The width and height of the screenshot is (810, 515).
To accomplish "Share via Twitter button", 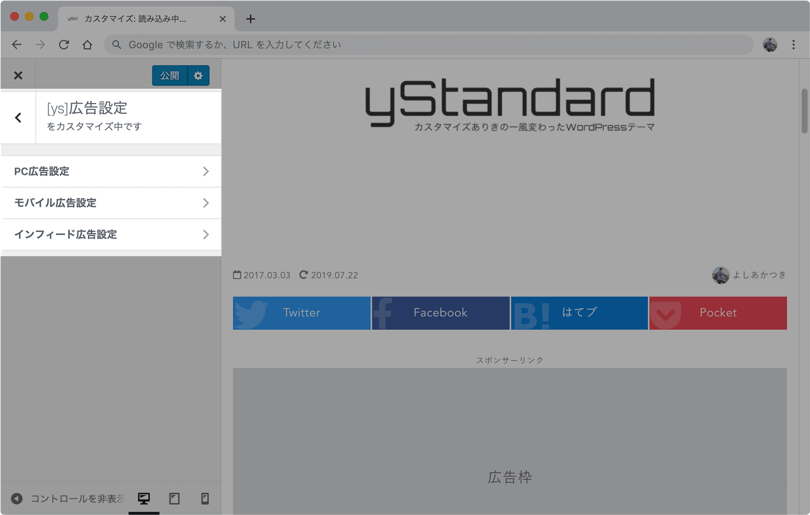I will (302, 313).
